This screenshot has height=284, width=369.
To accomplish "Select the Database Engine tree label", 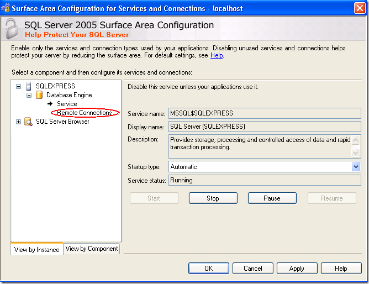I will (x=69, y=95).
